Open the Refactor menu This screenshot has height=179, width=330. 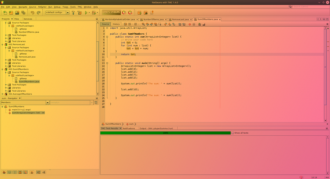42,7
